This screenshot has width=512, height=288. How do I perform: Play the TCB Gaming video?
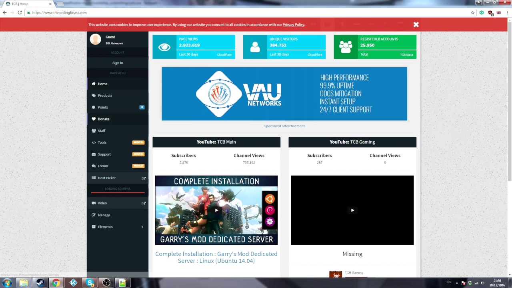(x=352, y=210)
